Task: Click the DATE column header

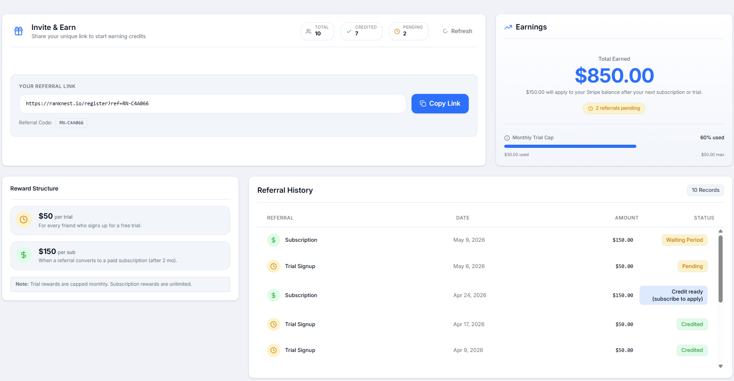Action: click(x=463, y=218)
